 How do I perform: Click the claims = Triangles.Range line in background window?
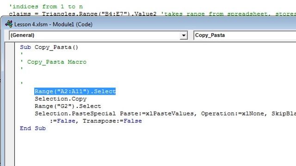[153, 14]
